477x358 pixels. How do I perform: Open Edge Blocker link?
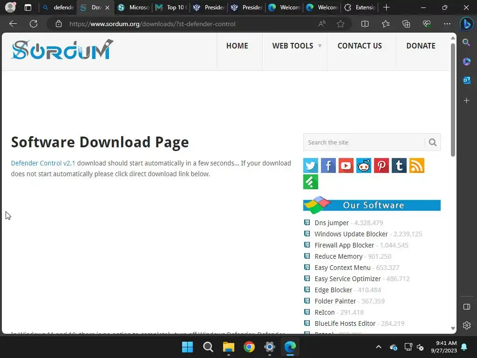coord(334,290)
